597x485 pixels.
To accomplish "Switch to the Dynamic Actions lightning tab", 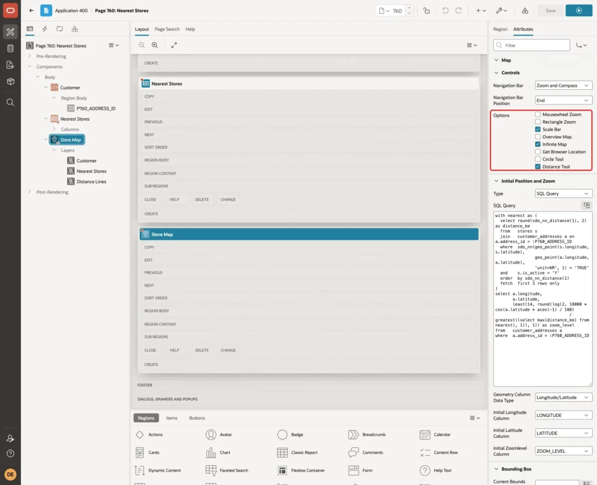I will (x=44, y=29).
